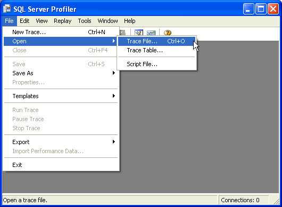The height and width of the screenshot is (207, 282).
Task: Click the disabled Save menu entry
Action: click(60, 64)
